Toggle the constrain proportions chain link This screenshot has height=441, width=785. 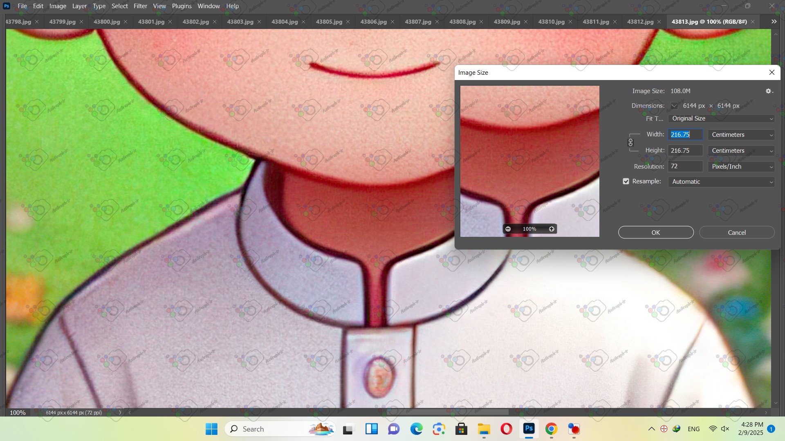coord(630,143)
